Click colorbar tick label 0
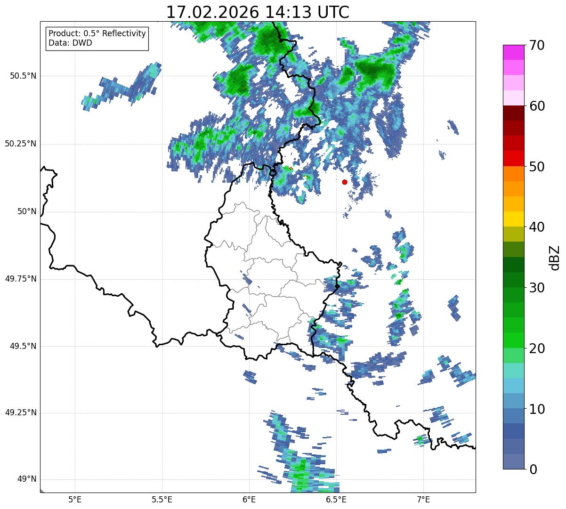 pos(532,469)
